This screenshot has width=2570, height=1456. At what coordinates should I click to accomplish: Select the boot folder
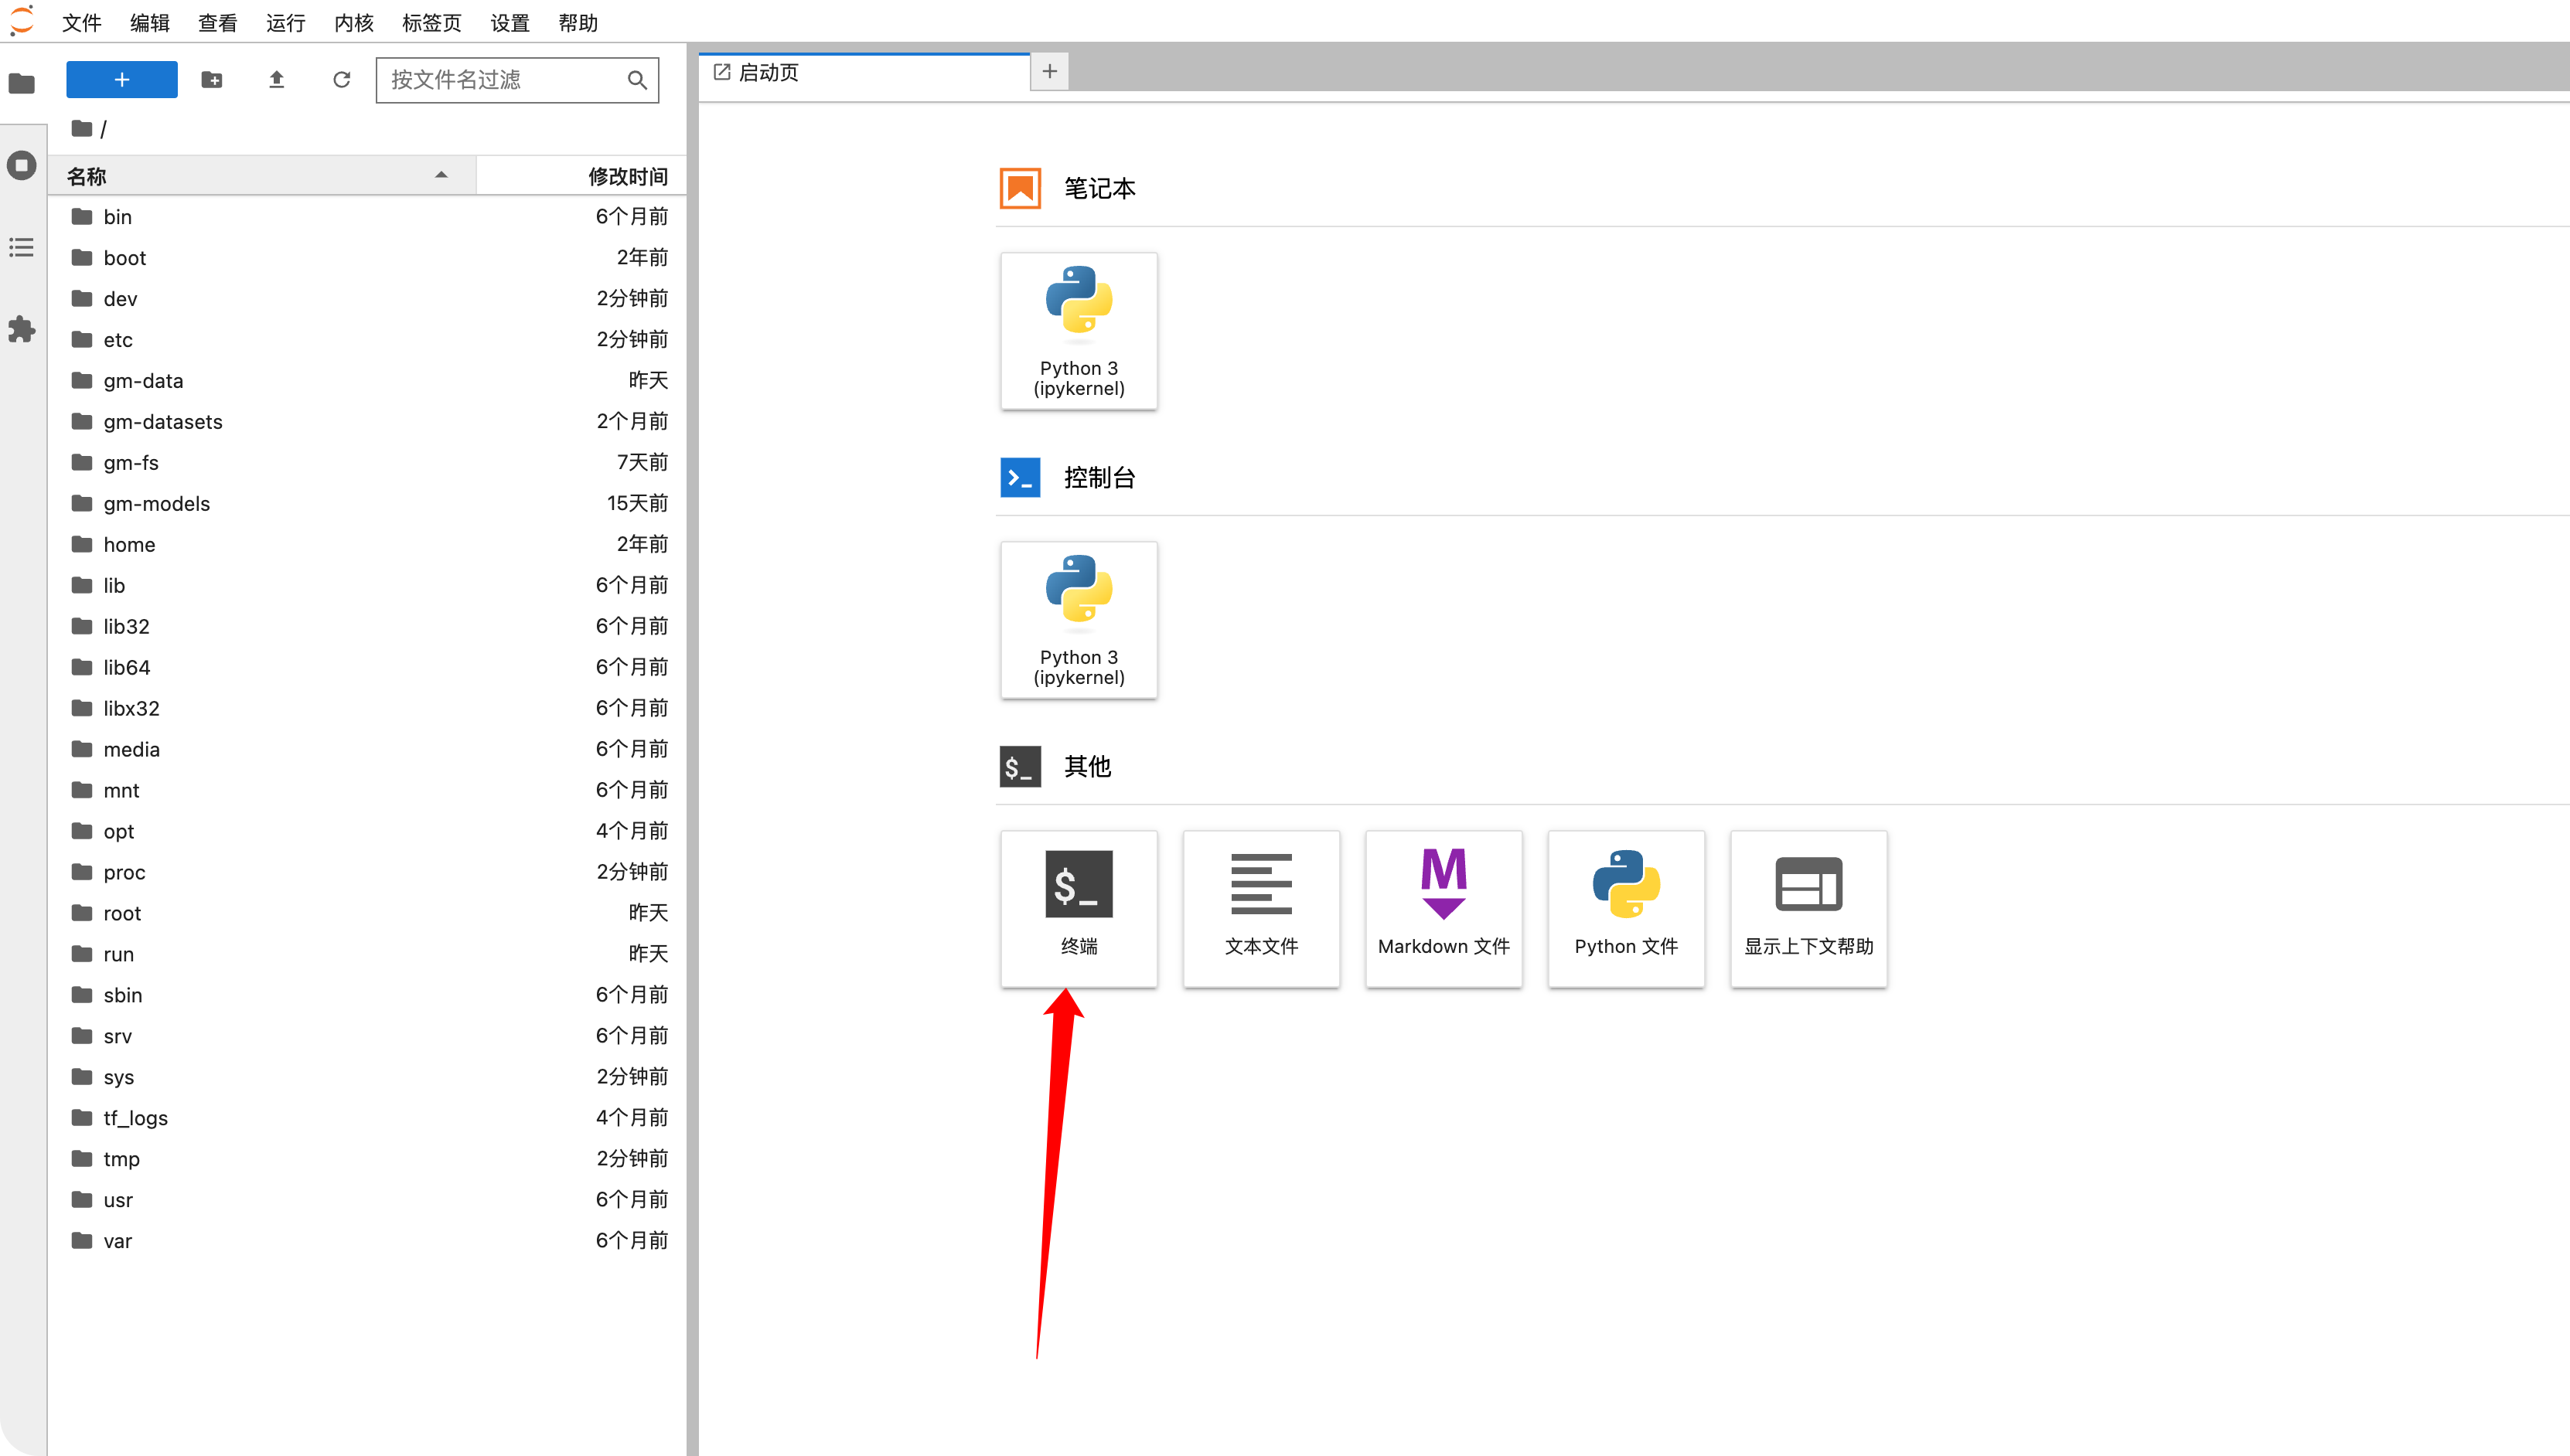(x=368, y=258)
